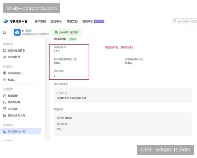The image size is (197, 158).
Task: Click the 当前修改均已发布 status banner
Action: pyautogui.click(x=66, y=32)
